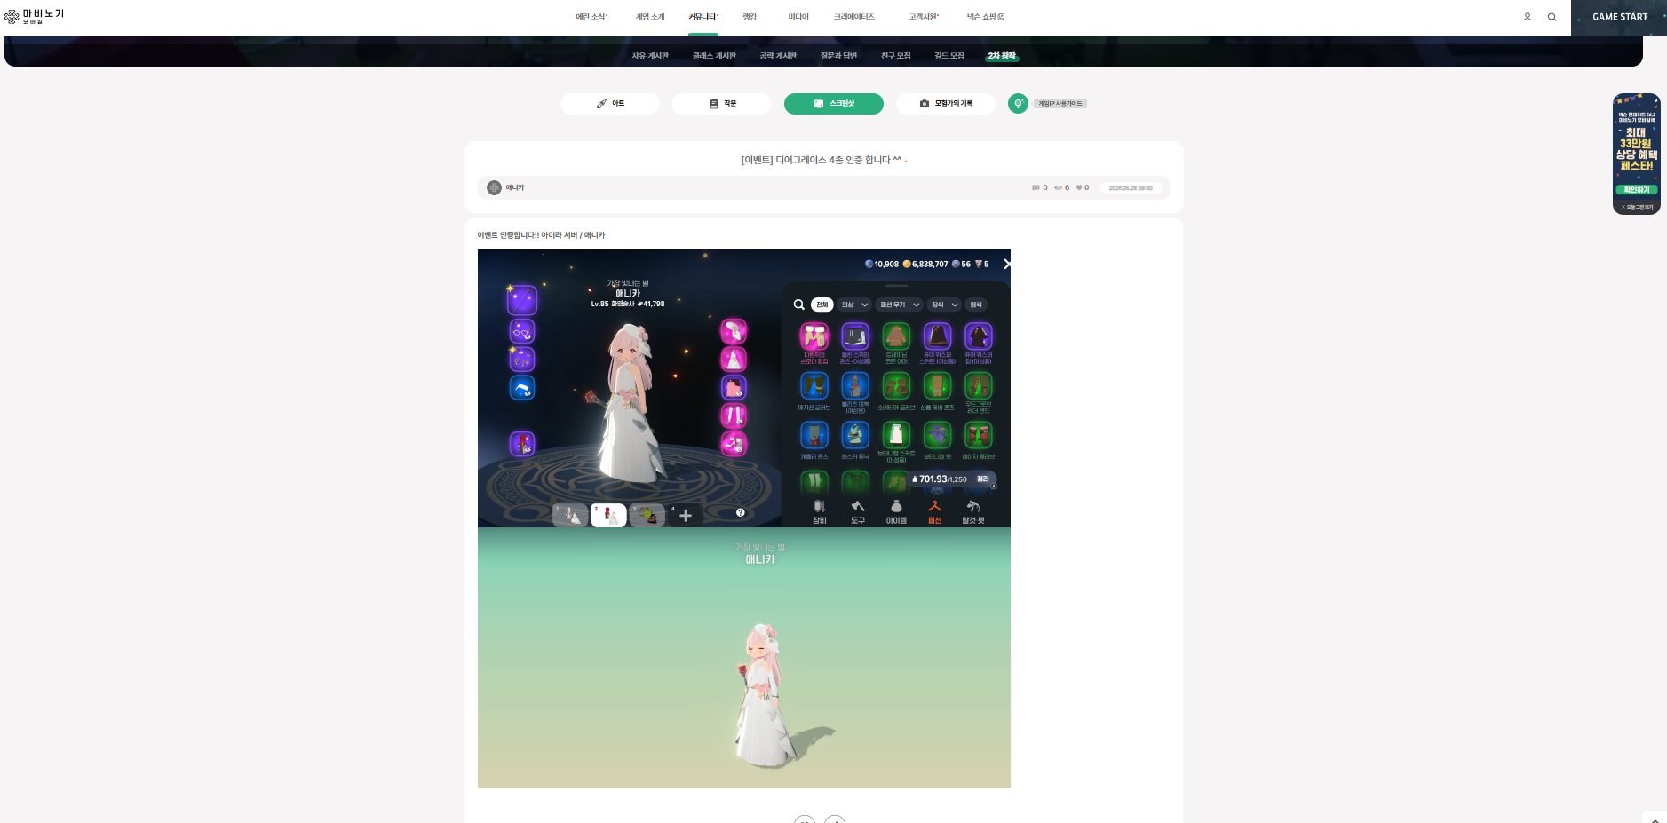
Task: Click the 염색 filter chip in game screenshot
Action: 976,305
